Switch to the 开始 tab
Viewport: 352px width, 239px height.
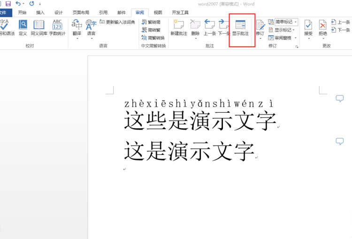click(x=22, y=13)
